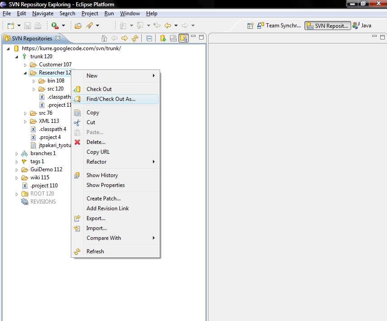The image size is (387, 321).
Task: Minimize the SVN Repositories view
Action: [x=194, y=36]
